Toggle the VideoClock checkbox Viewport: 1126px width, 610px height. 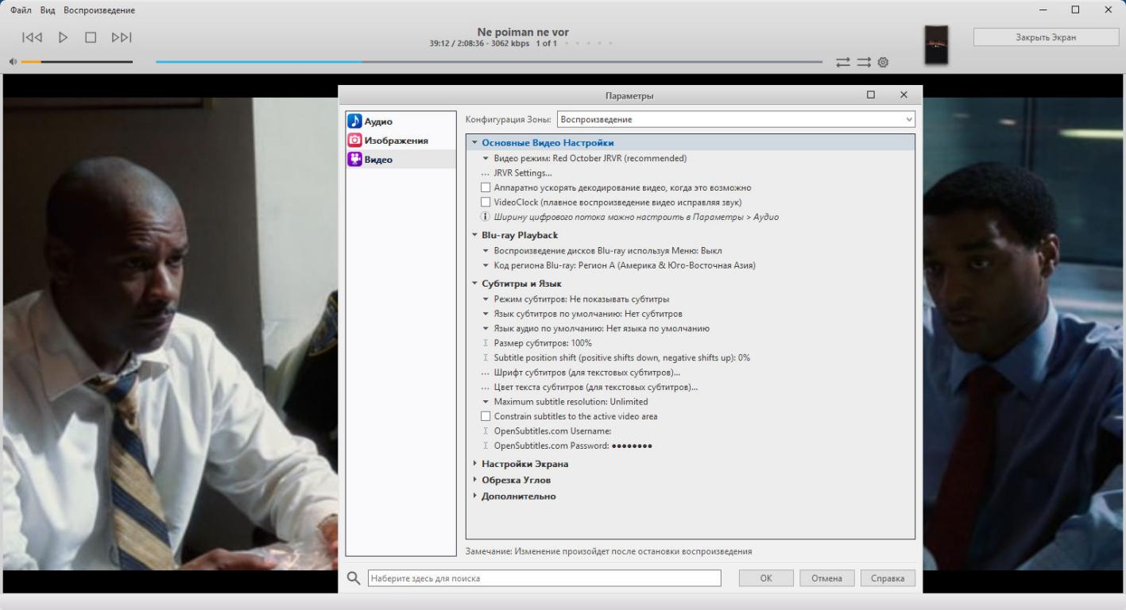(486, 203)
